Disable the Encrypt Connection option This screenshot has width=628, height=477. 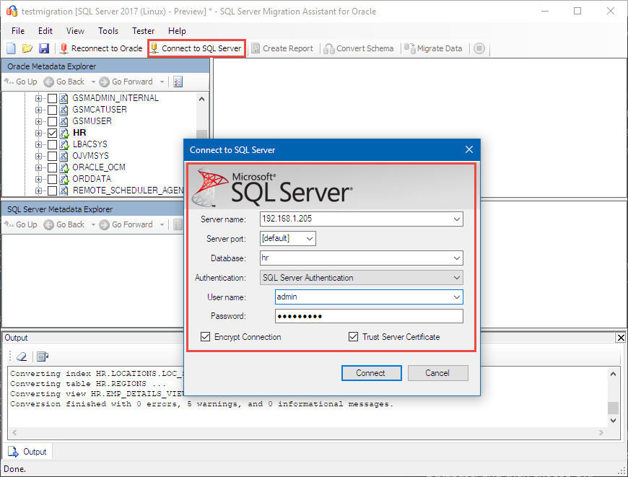pyautogui.click(x=206, y=336)
